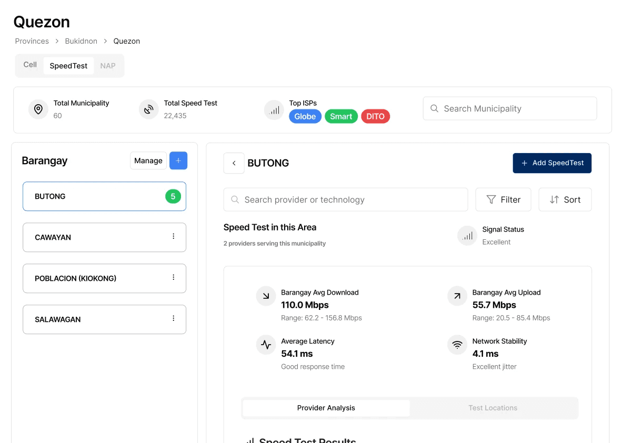Select the CAWAYAN barangay row
623x443 pixels.
click(105, 237)
